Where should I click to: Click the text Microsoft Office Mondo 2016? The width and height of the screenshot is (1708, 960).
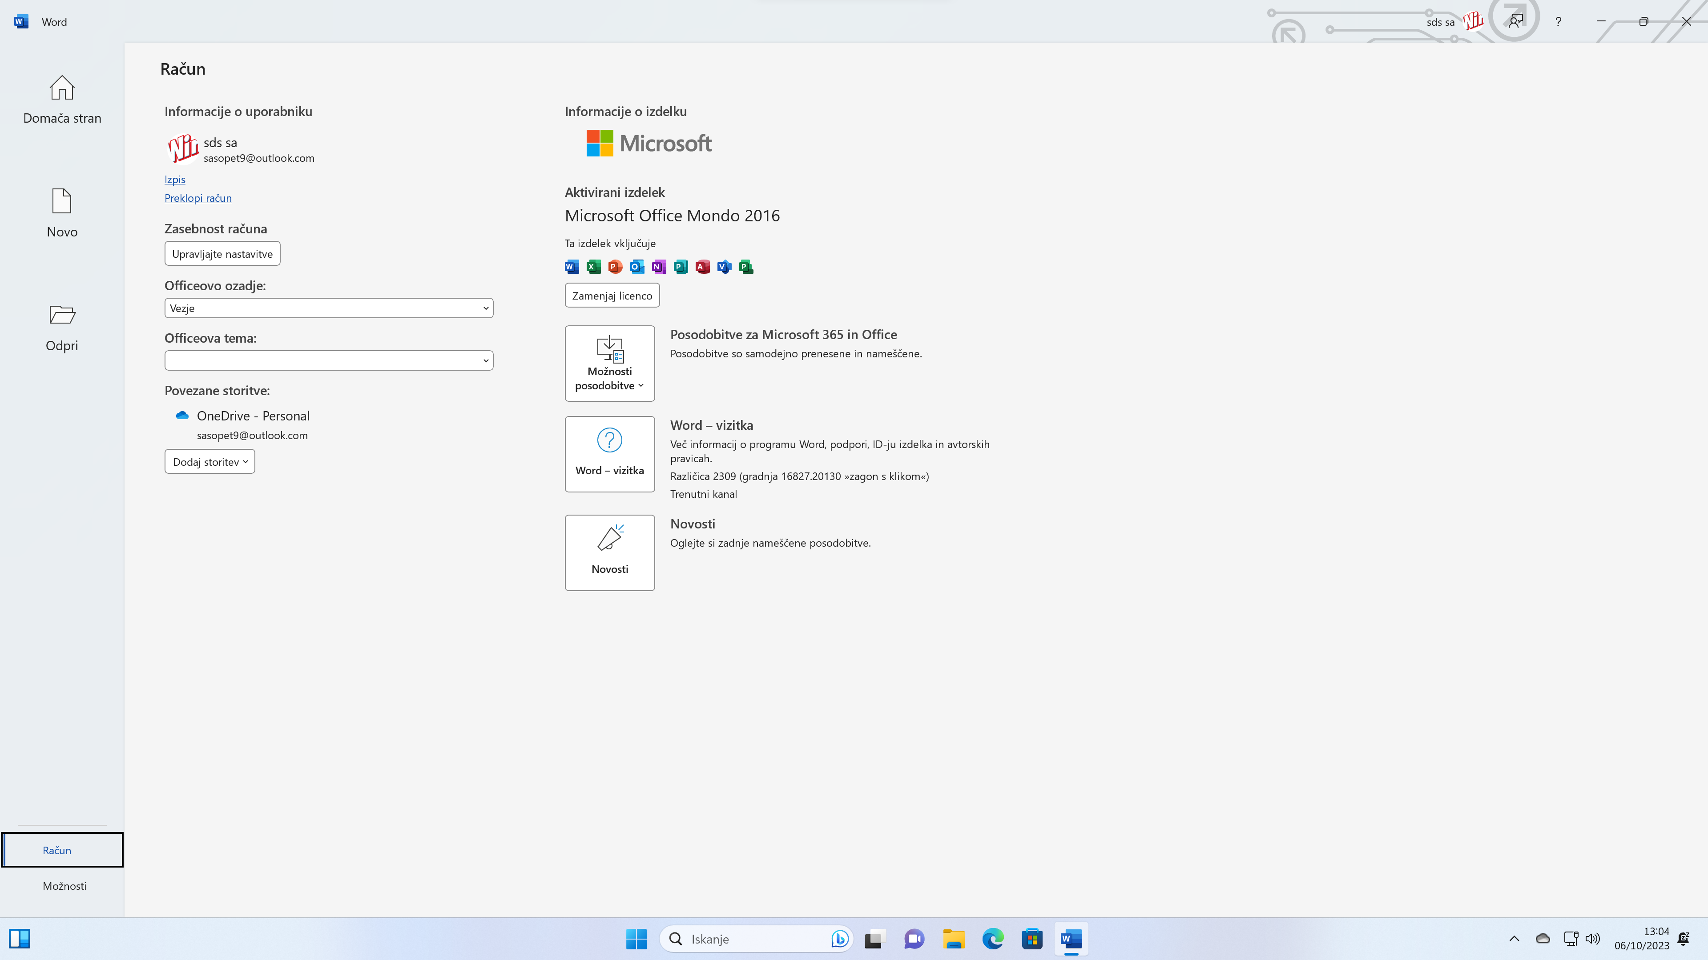pos(673,216)
